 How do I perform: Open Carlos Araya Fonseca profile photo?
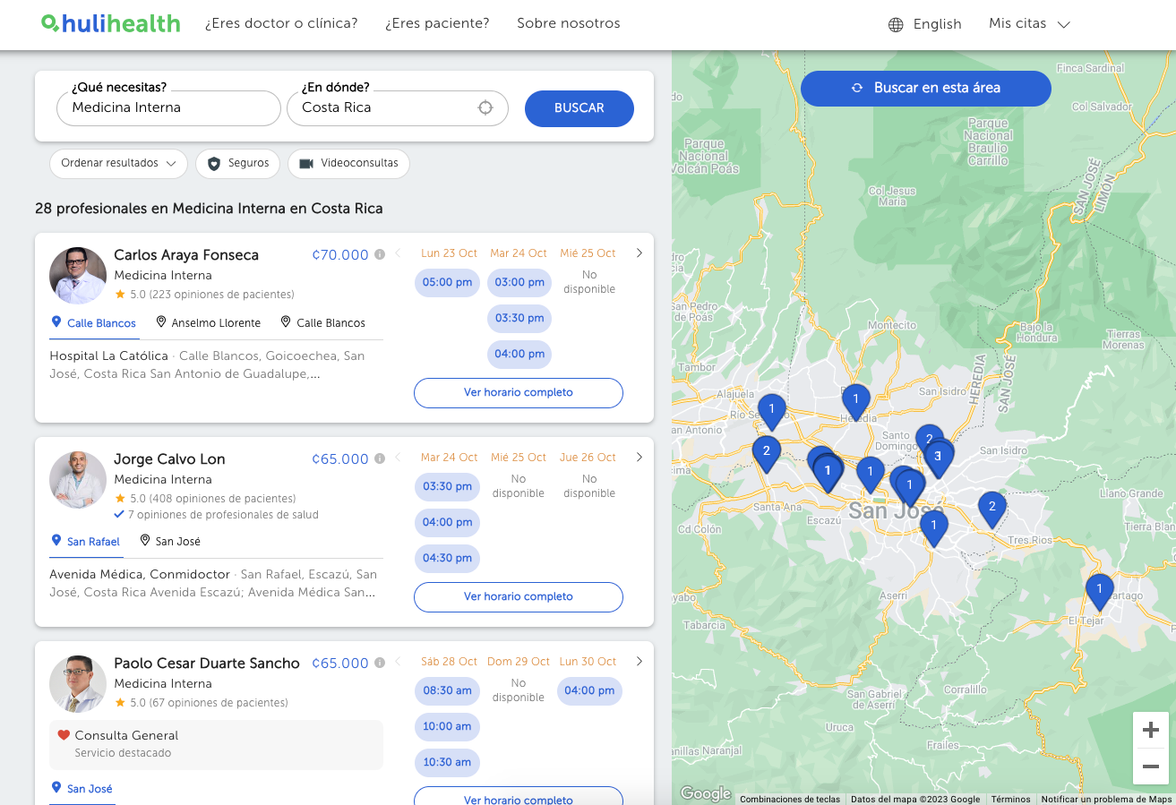(78, 276)
